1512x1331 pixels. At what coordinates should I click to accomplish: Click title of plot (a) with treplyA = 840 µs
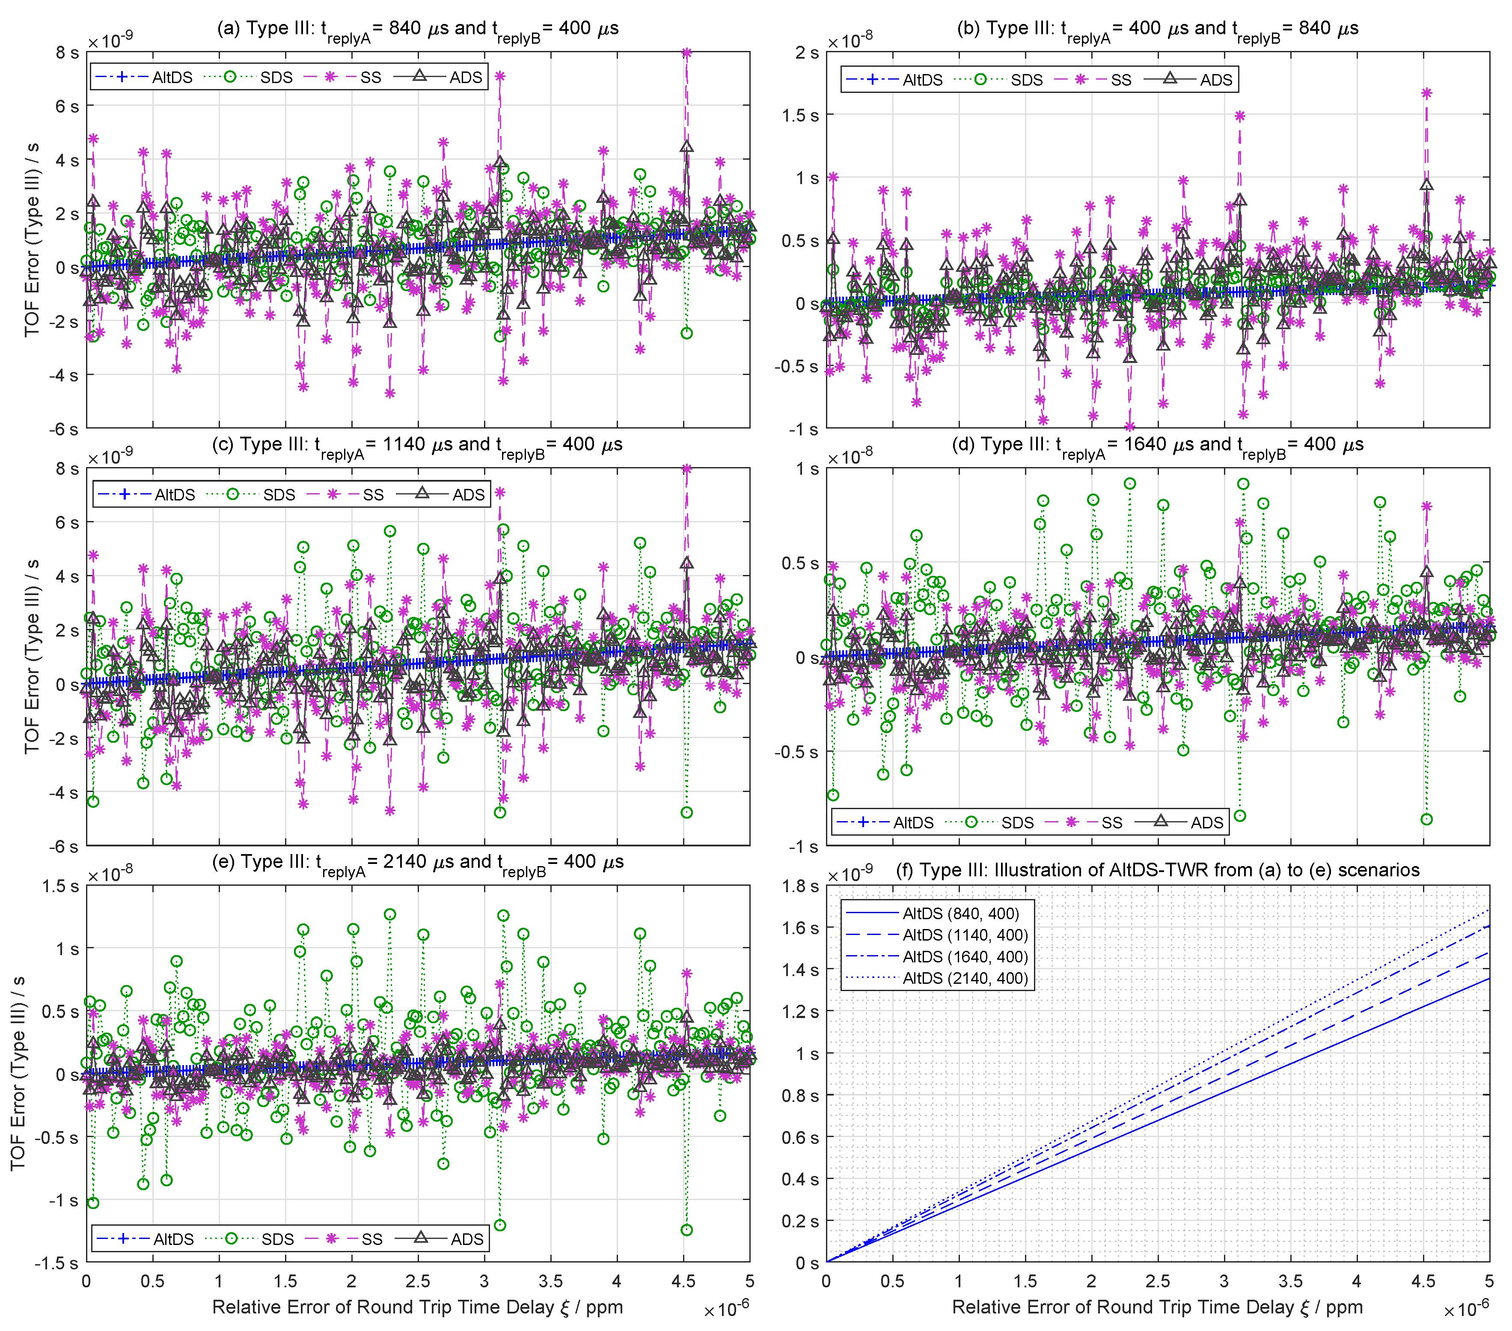418,30
